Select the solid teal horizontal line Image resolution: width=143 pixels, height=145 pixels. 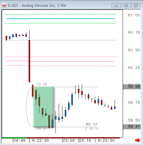pyautogui.click(x=61, y=18)
